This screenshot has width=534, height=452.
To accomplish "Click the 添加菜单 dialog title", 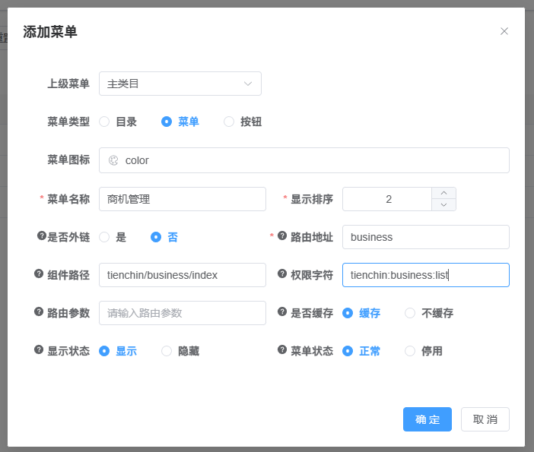I will [50, 32].
